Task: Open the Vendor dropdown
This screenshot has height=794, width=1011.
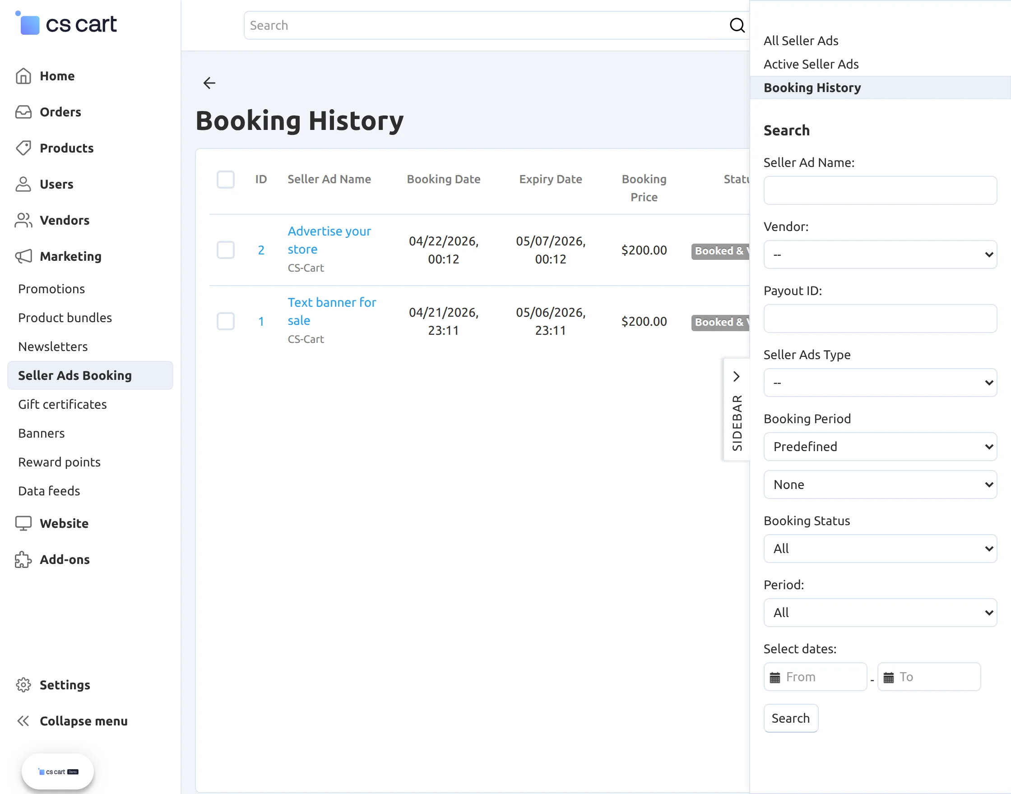Action: click(880, 254)
